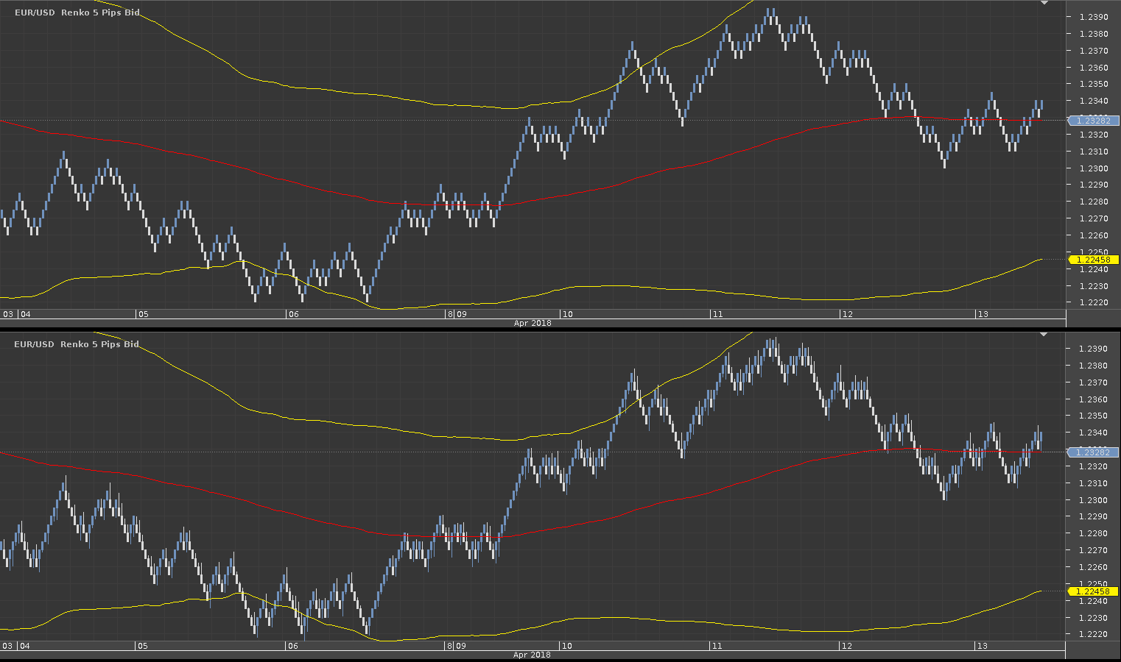Click the yellow 1.22458 price tag in lower chart
Image resolution: width=1121 pixels, height=662 pixels.
click(x=1094, y=591)
